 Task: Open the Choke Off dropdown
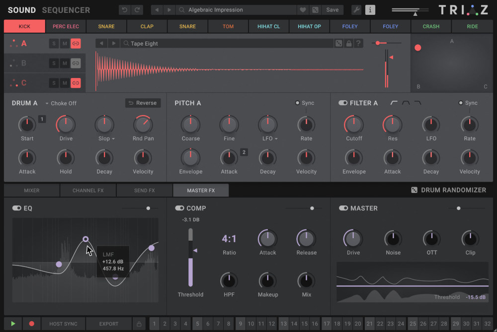pyautogui.click(x=62, y=103)
